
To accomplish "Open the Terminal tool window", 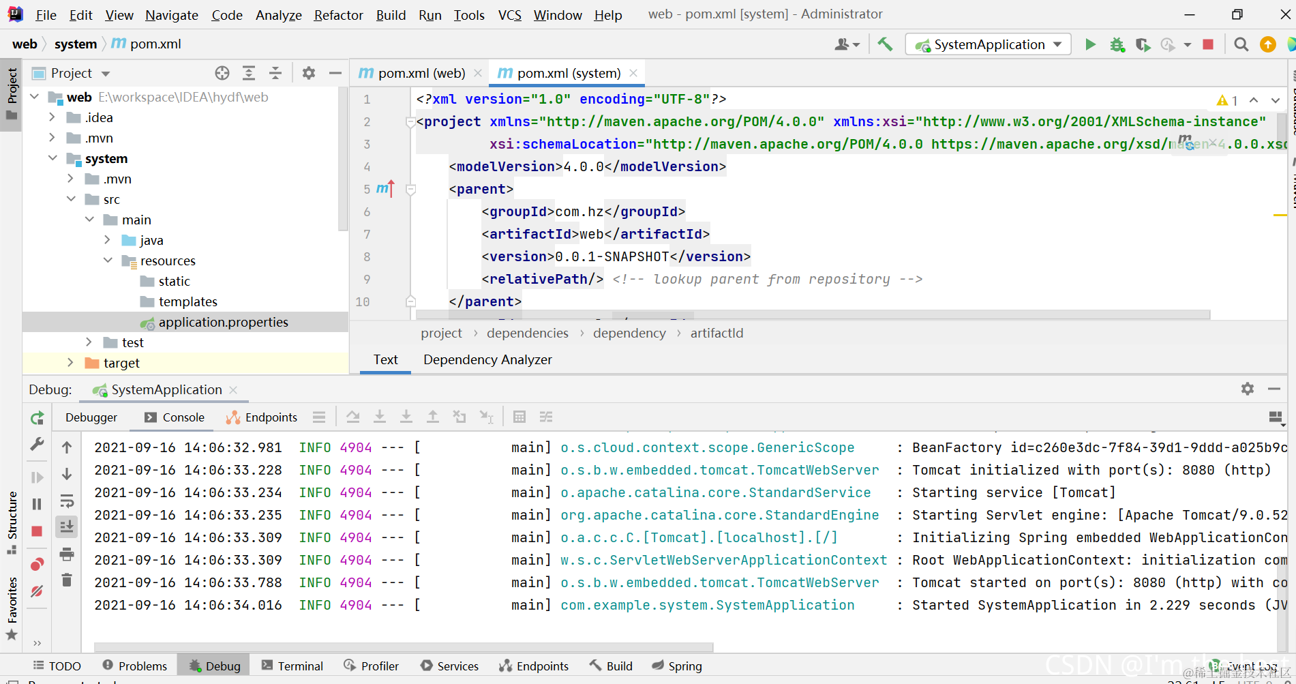I will (x=292, y=666).
